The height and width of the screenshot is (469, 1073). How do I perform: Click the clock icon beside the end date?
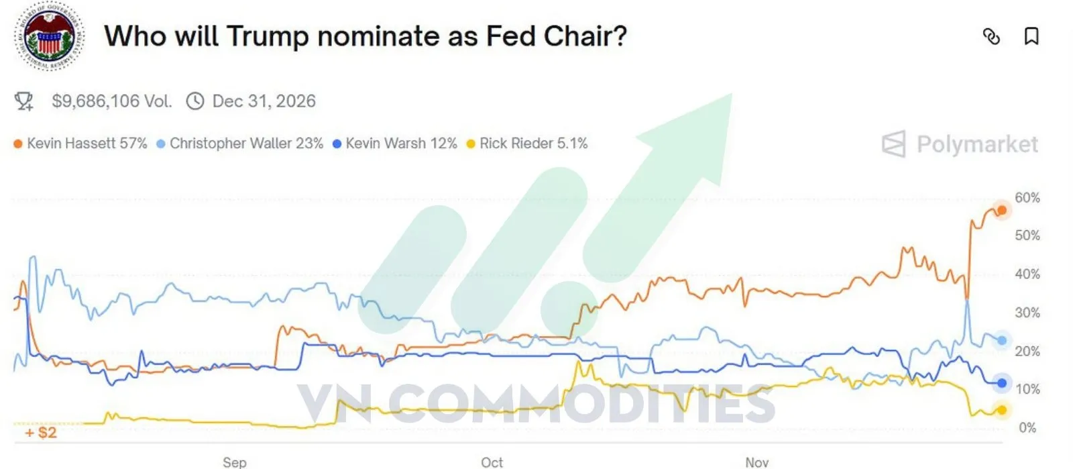coord(195,101)
